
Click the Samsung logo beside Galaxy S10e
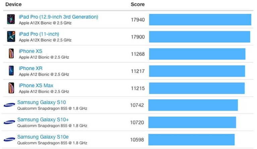[x=9, y=139]
